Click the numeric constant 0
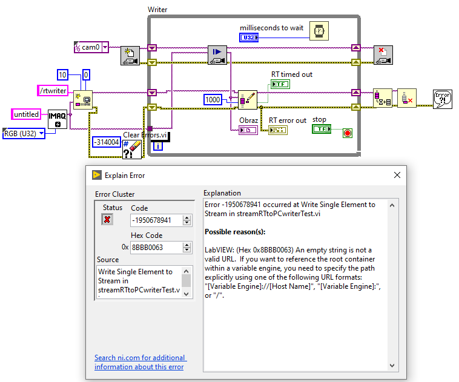This screenshot has width=459, height=382. click(x=86, y=75)
